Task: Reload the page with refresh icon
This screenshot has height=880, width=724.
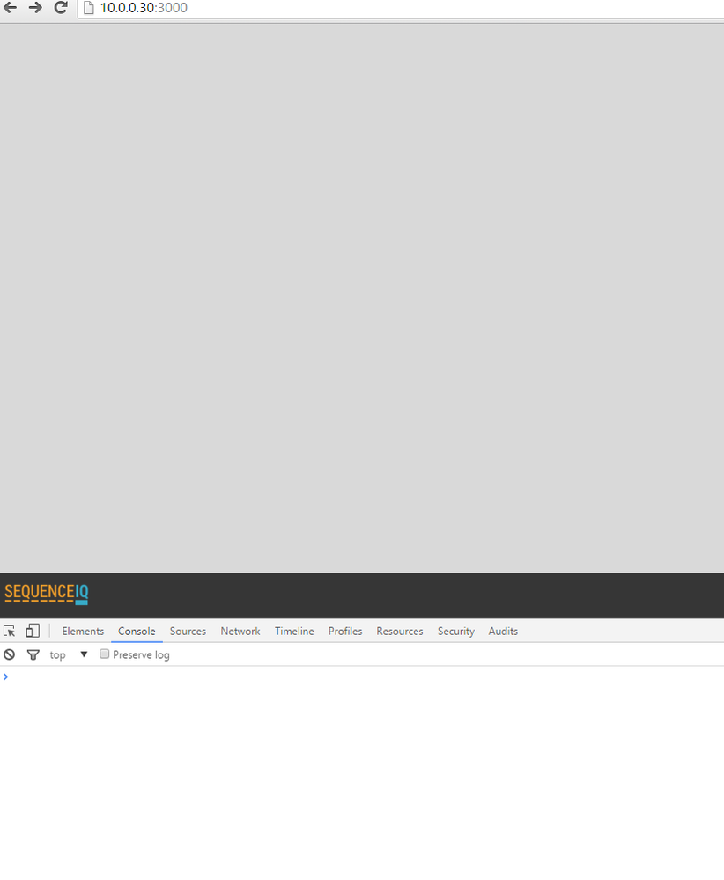Action: click(x=61, y=8)
